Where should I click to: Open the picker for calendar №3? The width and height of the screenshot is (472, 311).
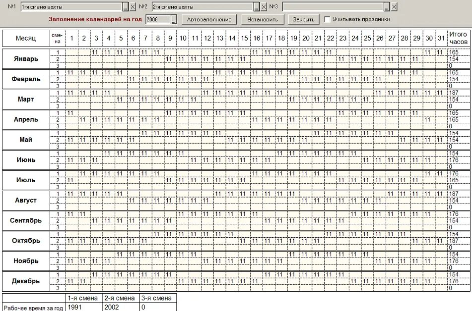(x=387, y=6)
